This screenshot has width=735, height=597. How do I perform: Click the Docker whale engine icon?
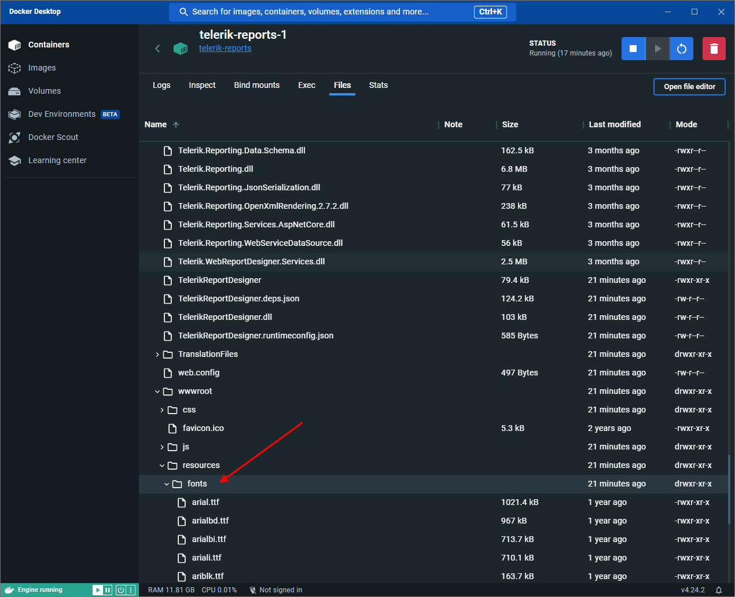[9, 590]
